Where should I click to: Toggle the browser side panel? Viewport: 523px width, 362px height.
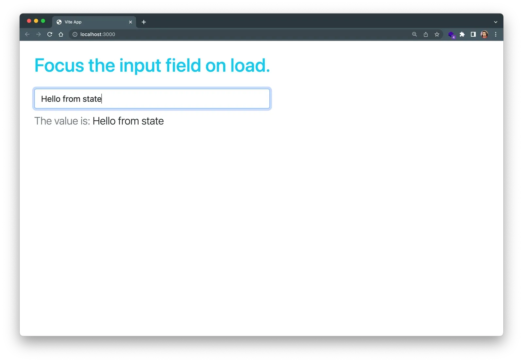pos(473,34)
